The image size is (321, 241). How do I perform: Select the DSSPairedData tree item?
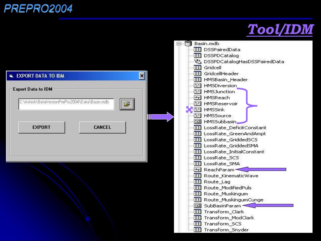(222, 50)
